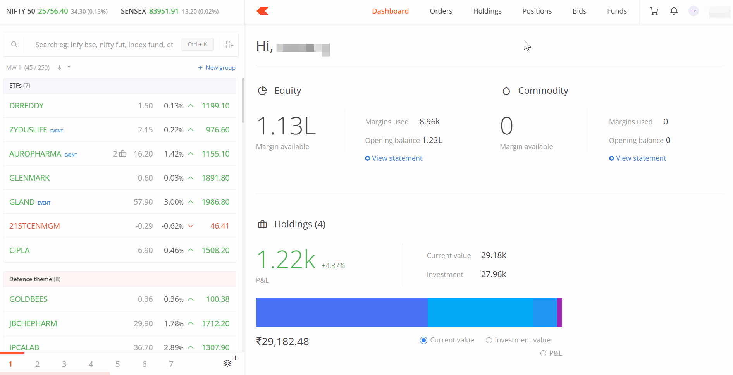Select the Current value radio button
The height and width of the screenshot is (375, 733).
point(423,340)
